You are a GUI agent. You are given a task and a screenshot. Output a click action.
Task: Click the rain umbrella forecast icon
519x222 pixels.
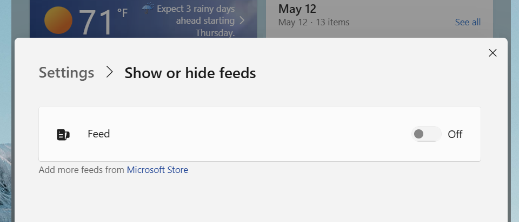pos(148,9)
